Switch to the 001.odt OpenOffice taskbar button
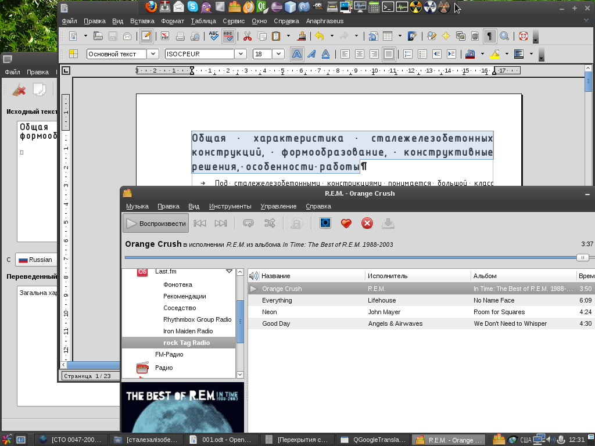 [222, 440]
